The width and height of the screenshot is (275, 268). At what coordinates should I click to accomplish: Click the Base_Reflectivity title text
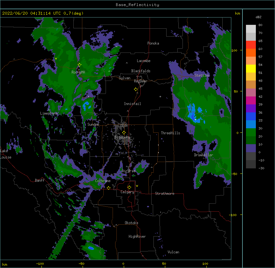point(137,5)
